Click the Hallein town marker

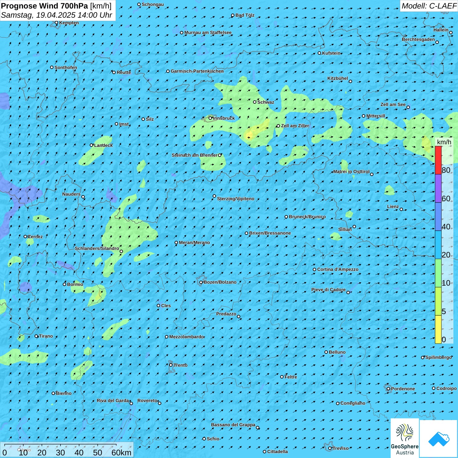(x=451, y=33)
